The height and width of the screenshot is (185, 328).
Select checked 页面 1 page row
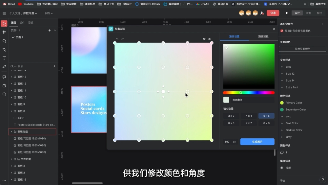[33, 37]
